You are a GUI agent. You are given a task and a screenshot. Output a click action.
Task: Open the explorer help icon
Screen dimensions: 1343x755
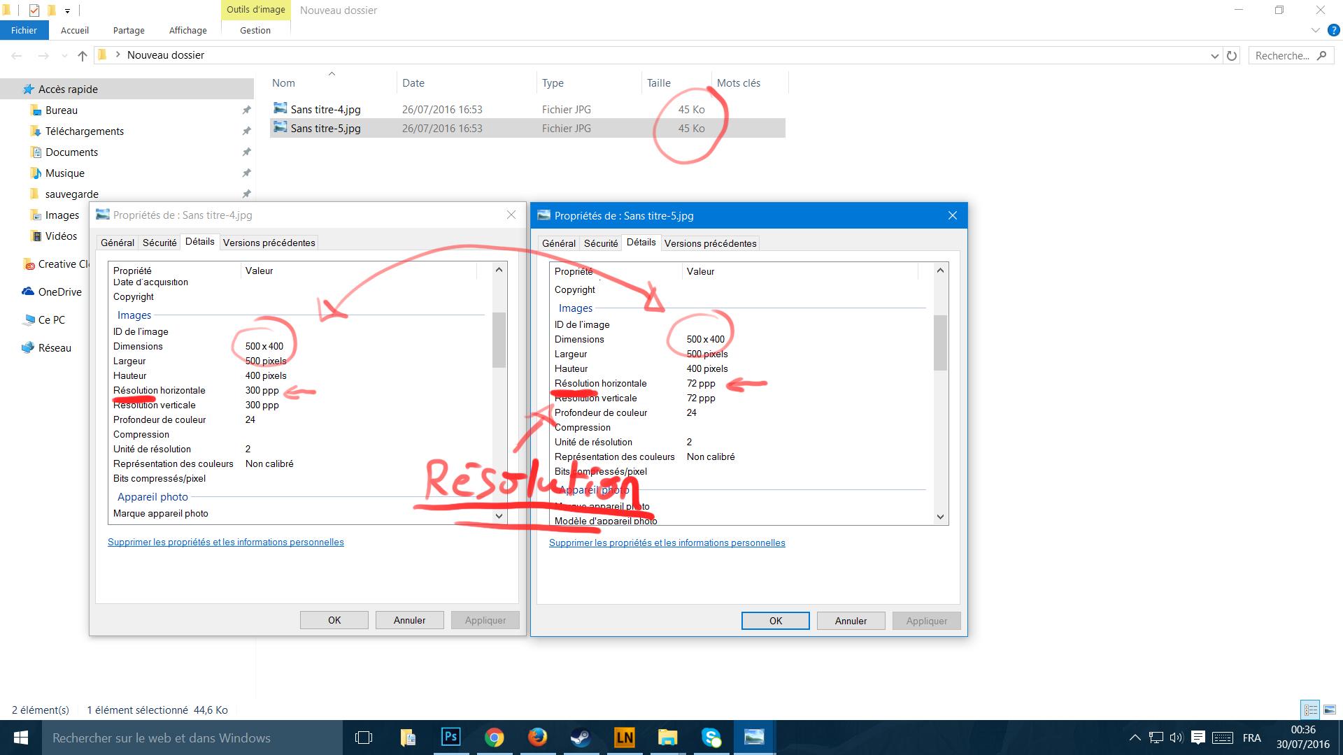tap(1333, 31)
